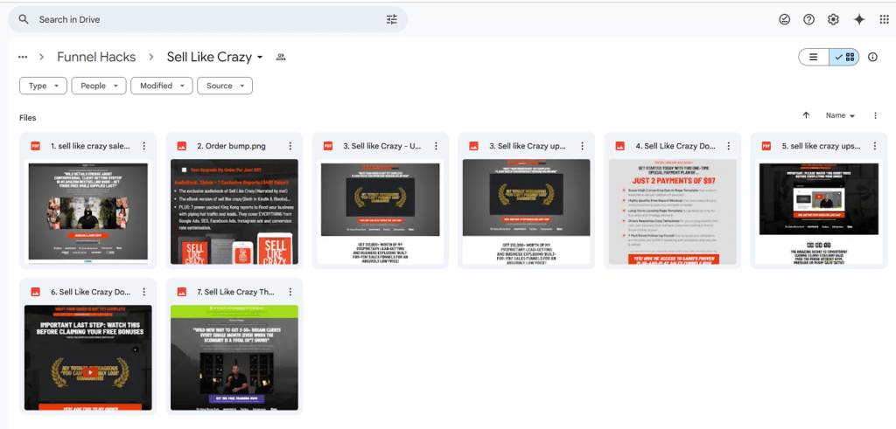Open the offline ready status icon
896x429 pixels.
tap(785, 19)
